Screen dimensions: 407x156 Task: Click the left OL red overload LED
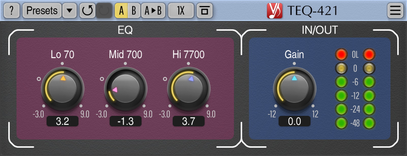pos(341,54)
